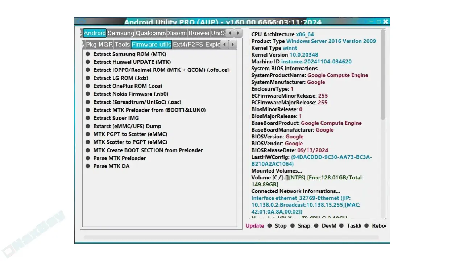Click ECFirmwareMinorRelease 255 line
The image size is (464, 261).
290,96
